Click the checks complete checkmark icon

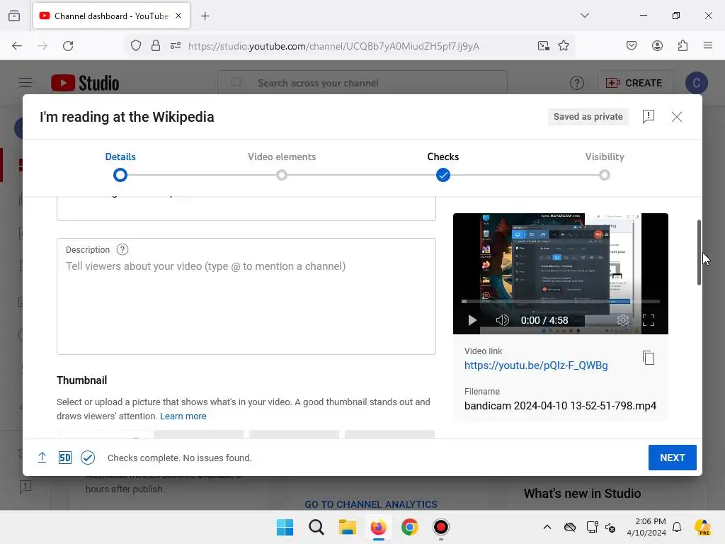(87, 458)
